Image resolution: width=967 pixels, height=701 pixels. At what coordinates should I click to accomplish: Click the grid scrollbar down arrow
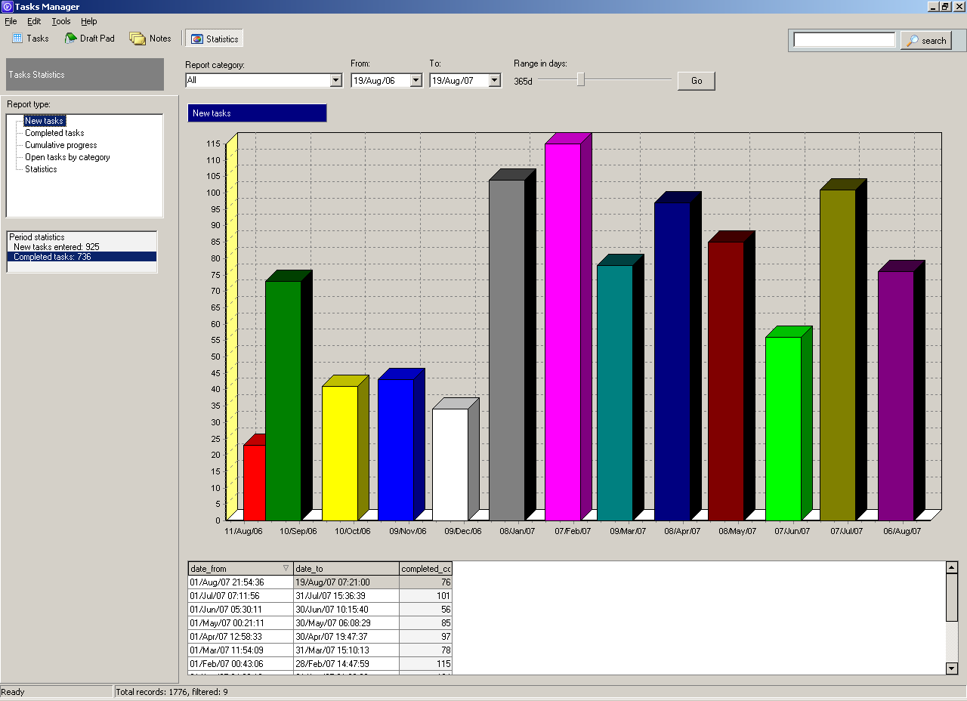[950, 669]
